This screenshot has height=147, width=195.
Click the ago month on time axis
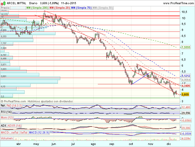[x=93, y=144]
